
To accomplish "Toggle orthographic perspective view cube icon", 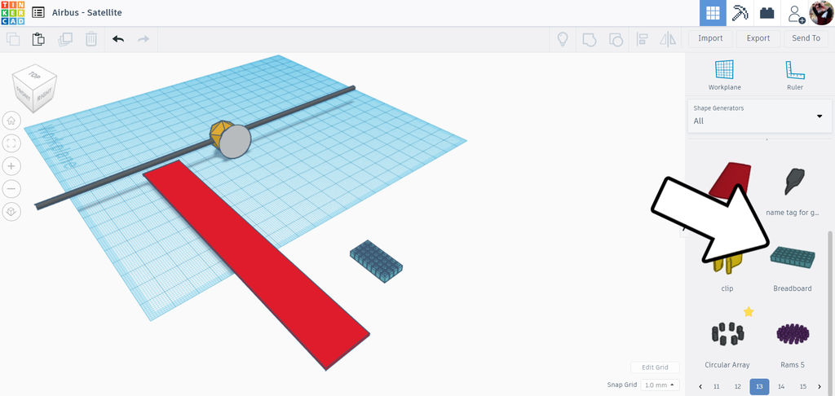I will click(11, 211).
